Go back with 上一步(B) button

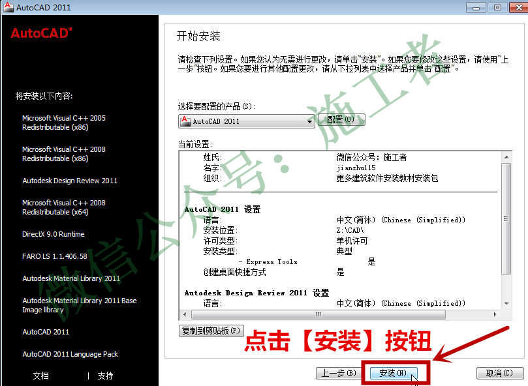(x=339, y=373)
